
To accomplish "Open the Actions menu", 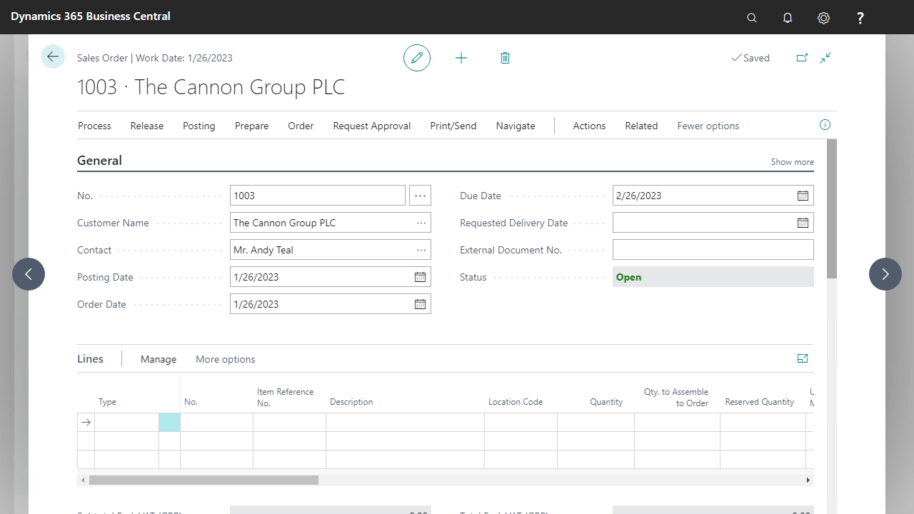I will tap(589, 126).
